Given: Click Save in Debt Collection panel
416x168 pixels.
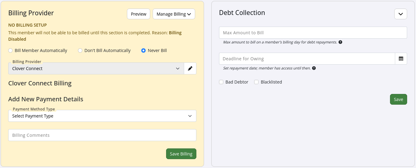Looking at the screenshot, I should (x=398, y=99).
